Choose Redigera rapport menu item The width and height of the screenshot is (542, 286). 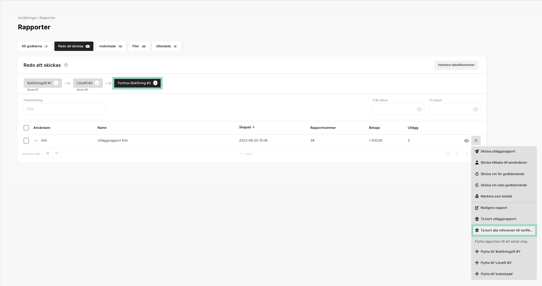(504, 208)
